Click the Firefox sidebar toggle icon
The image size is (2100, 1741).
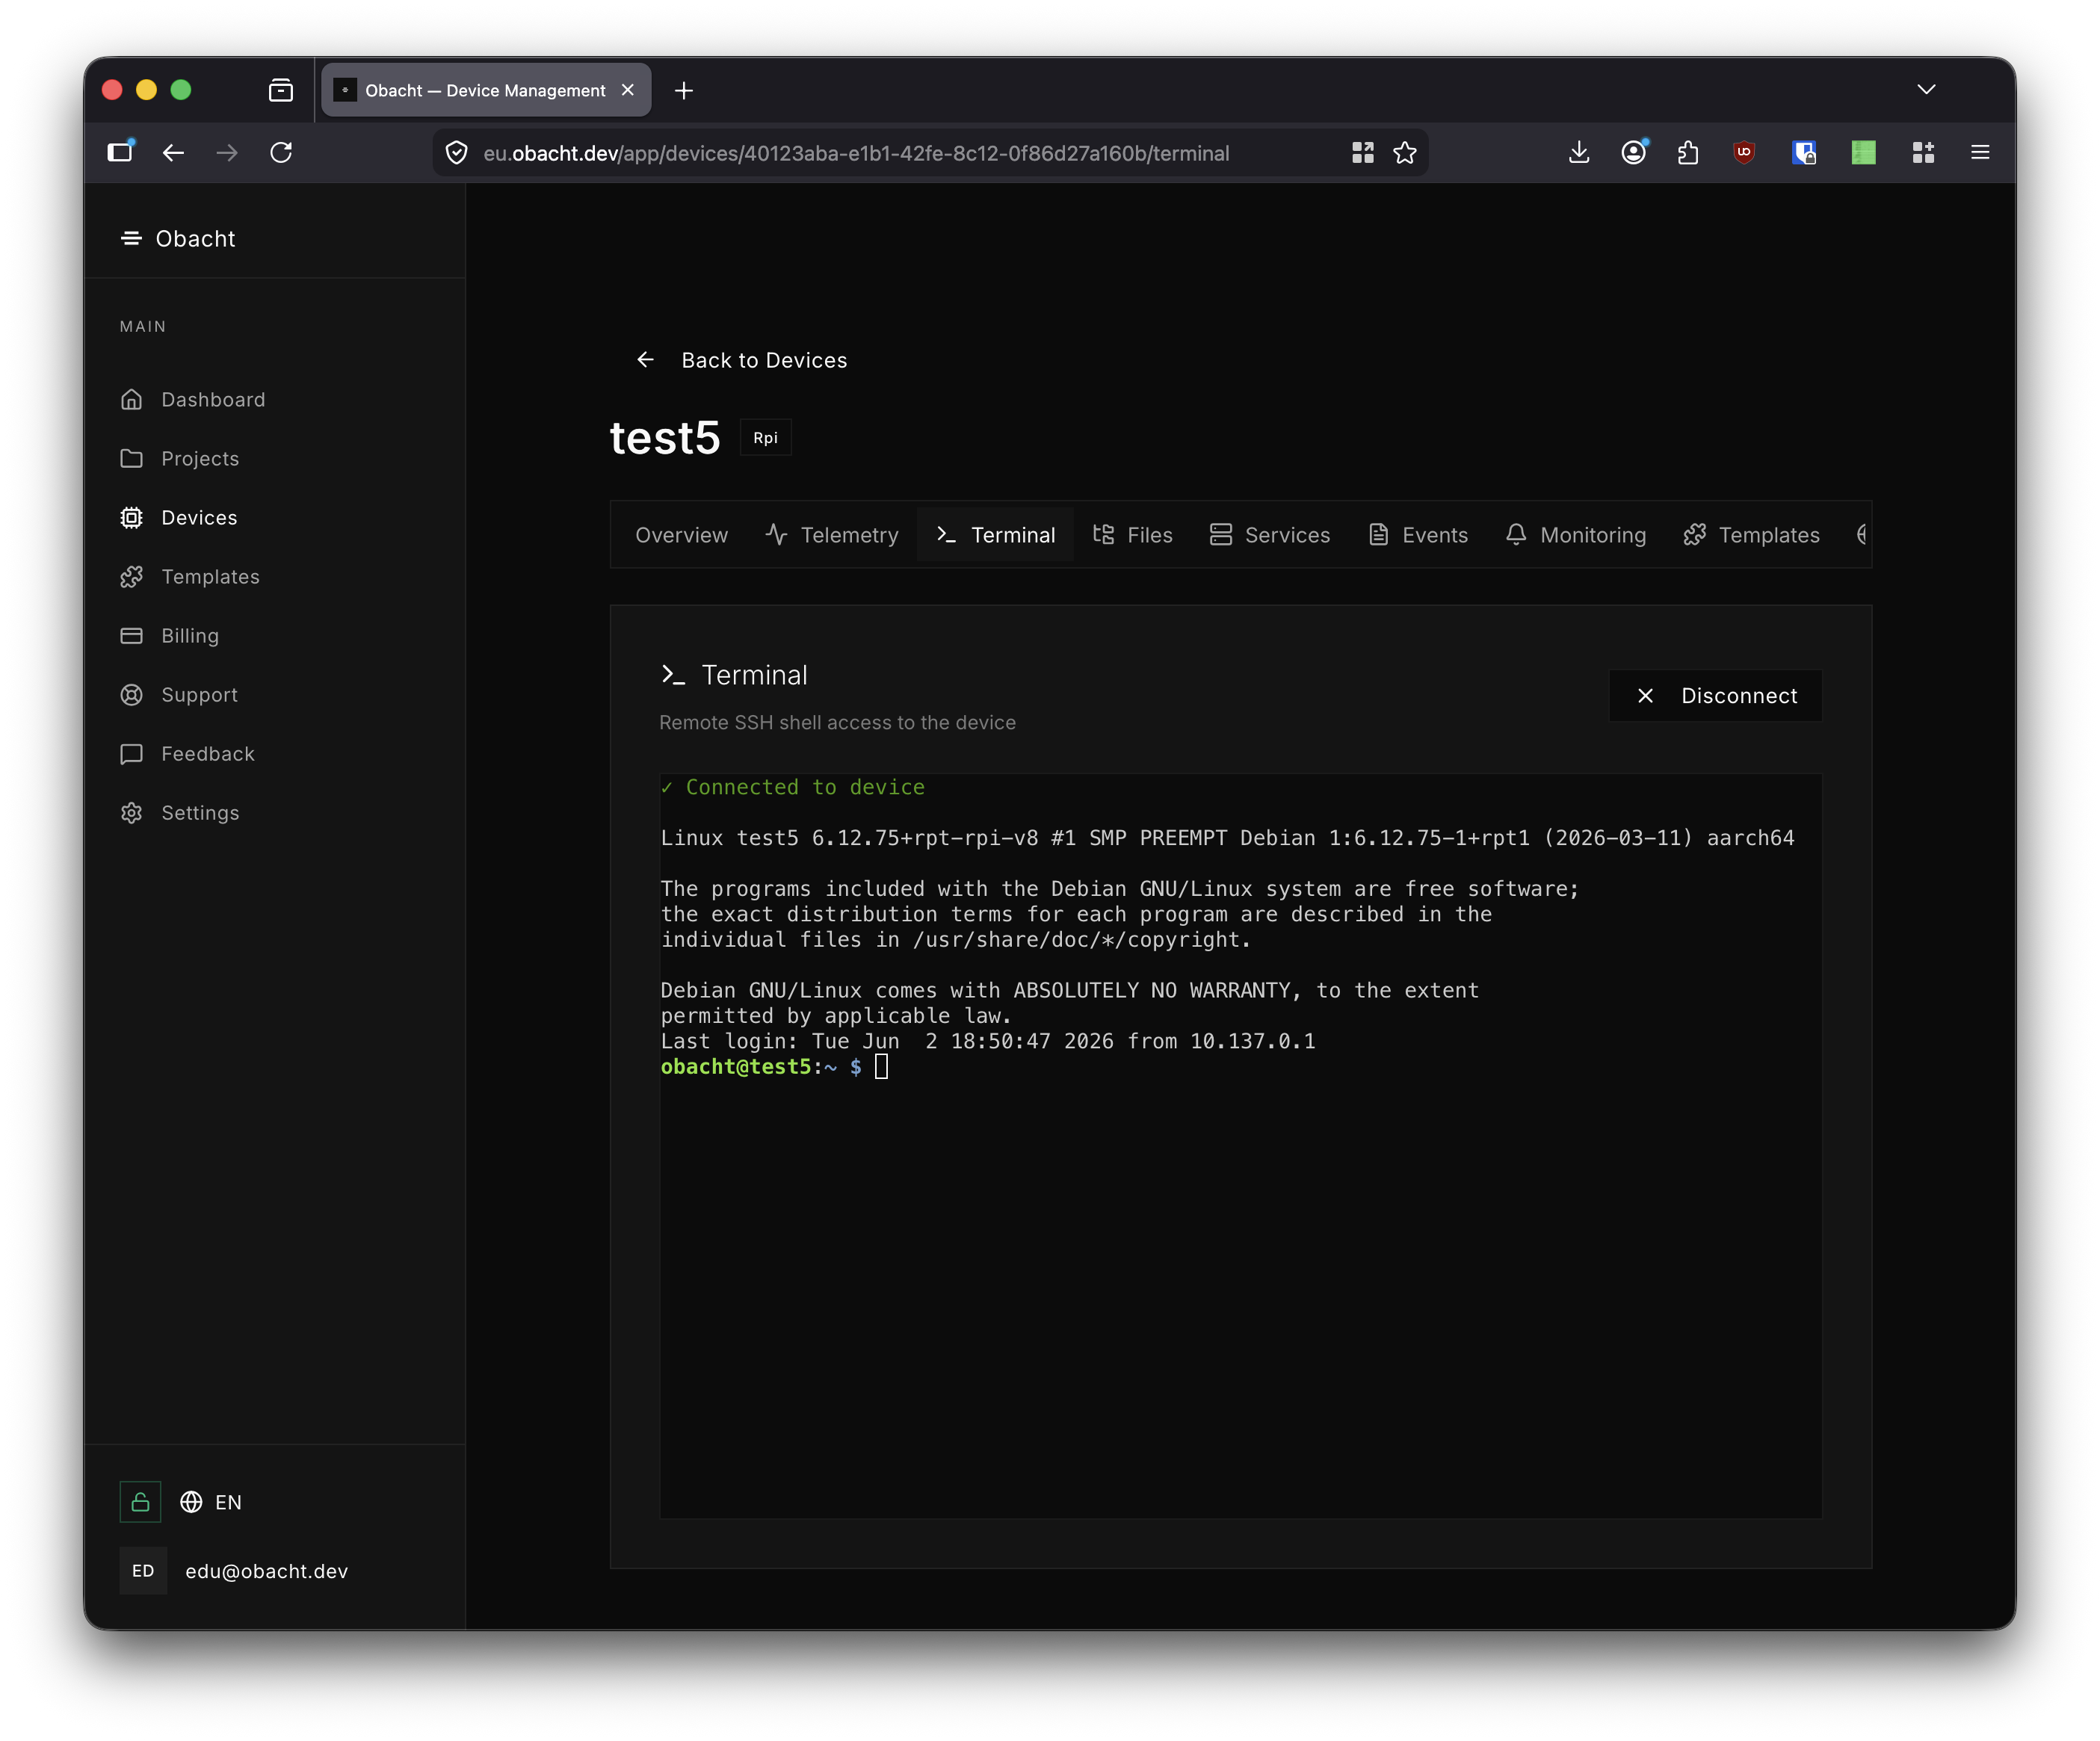(121, 152)
